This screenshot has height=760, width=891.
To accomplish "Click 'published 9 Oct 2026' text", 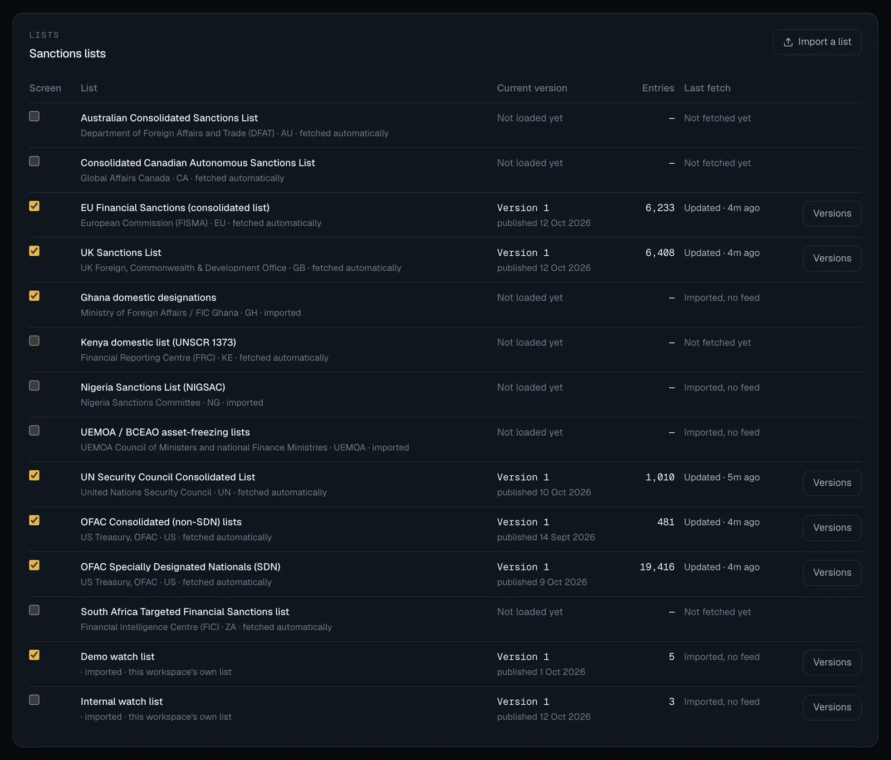I will tap(542, 582).
